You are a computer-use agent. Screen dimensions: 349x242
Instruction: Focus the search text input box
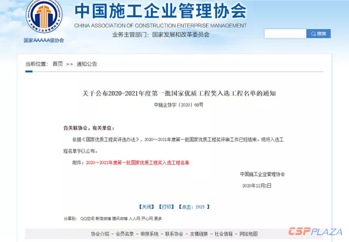click(285, 34)
